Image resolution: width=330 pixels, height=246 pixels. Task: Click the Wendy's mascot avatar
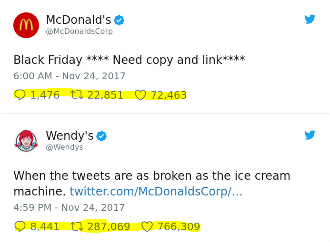pos(26,141)
